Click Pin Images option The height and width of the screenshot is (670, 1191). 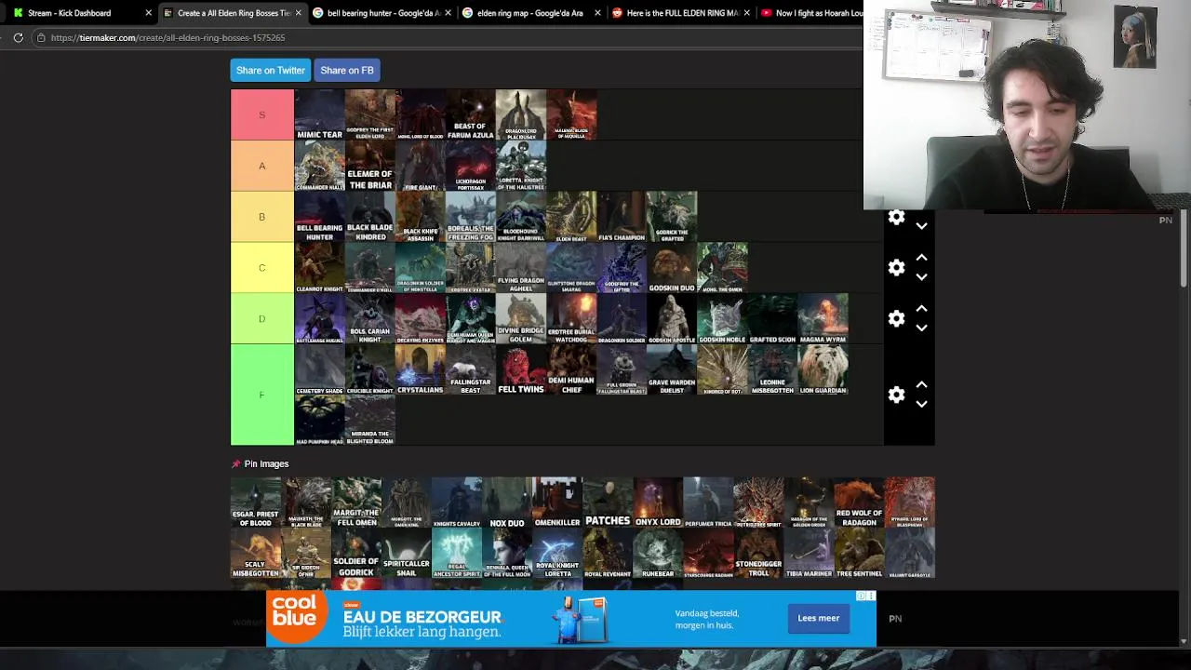pos(260,463)
